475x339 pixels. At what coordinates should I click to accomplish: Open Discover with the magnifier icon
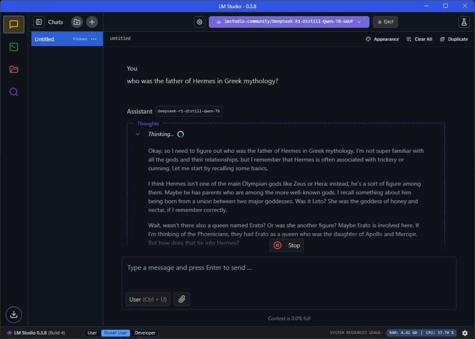pyautogui.click(x=14, y=92)
